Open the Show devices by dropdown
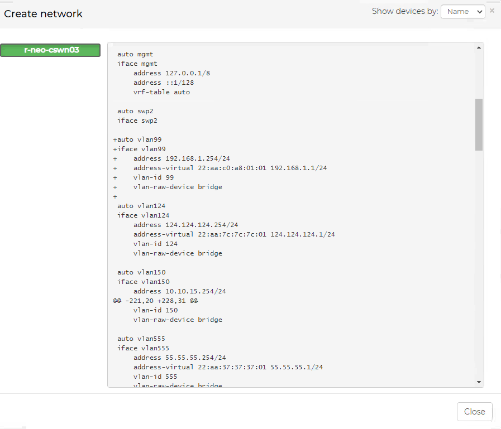Viewport: 501px width, 429px height. (462, 12)
